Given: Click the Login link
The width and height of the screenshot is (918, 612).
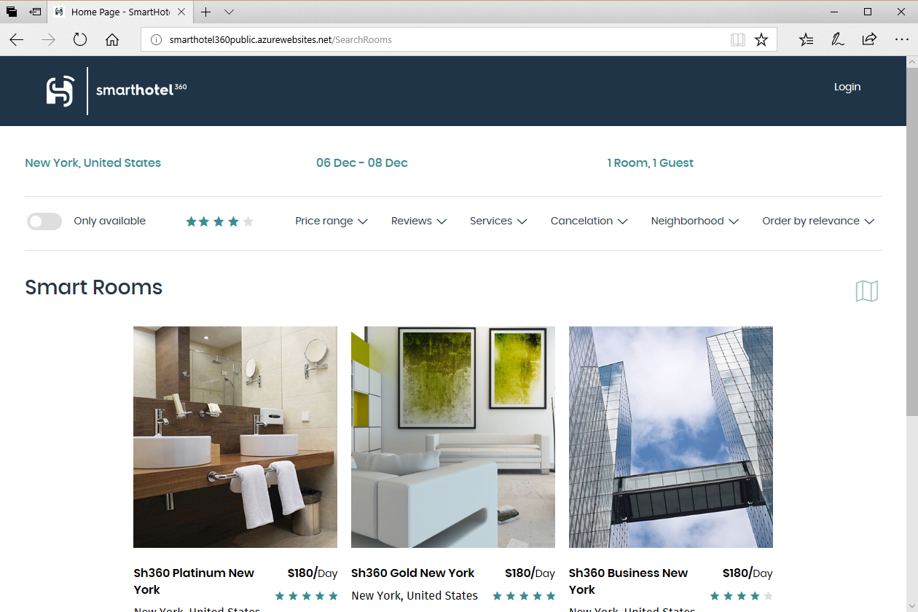Looking at the screenshot, I should 847,87.
